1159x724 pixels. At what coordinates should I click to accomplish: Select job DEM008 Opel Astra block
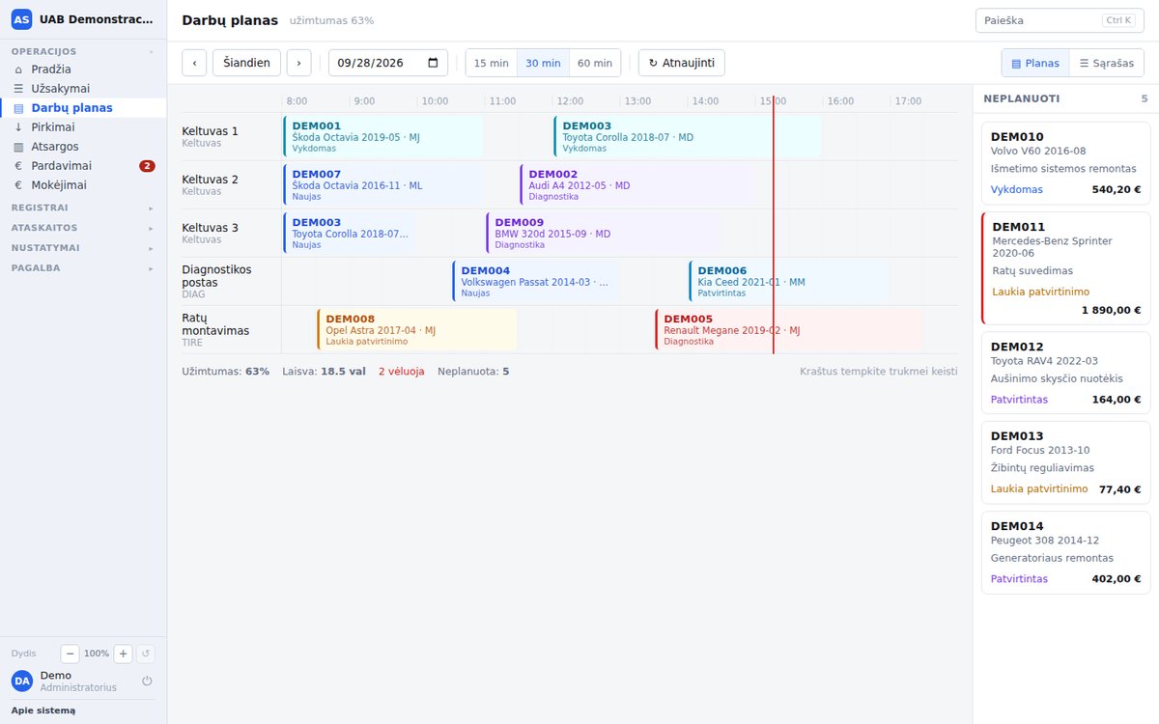tap(417, 329)
